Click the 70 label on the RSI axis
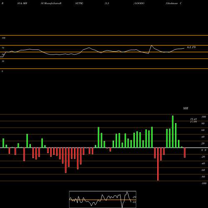The image size is (208, 208). click(x=3, y=48)
